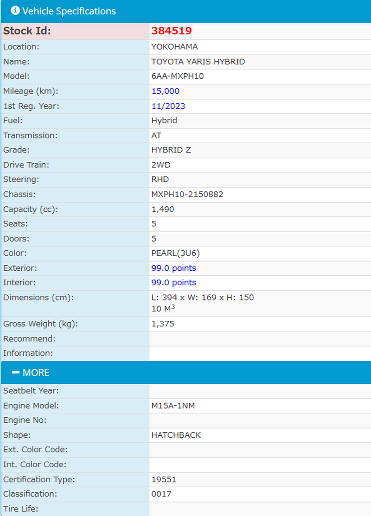Image resolution: width=371 pixels, height=516 pixels.
Task: Click the Information: label
Action: pos(28,353)
